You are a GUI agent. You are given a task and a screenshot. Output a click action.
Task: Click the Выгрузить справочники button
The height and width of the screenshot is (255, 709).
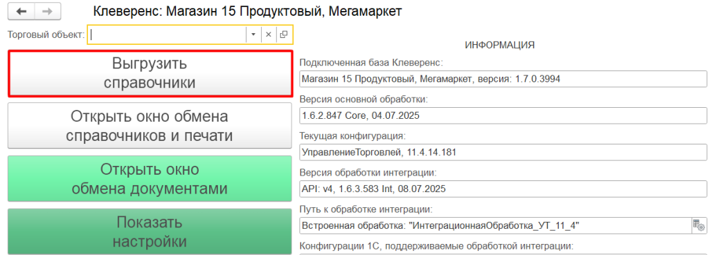tap(150, 73)
